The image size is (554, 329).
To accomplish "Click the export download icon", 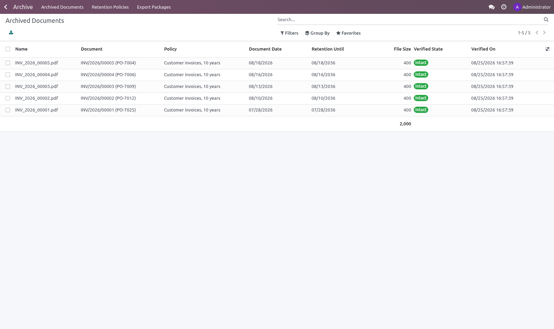I will 11,33.
